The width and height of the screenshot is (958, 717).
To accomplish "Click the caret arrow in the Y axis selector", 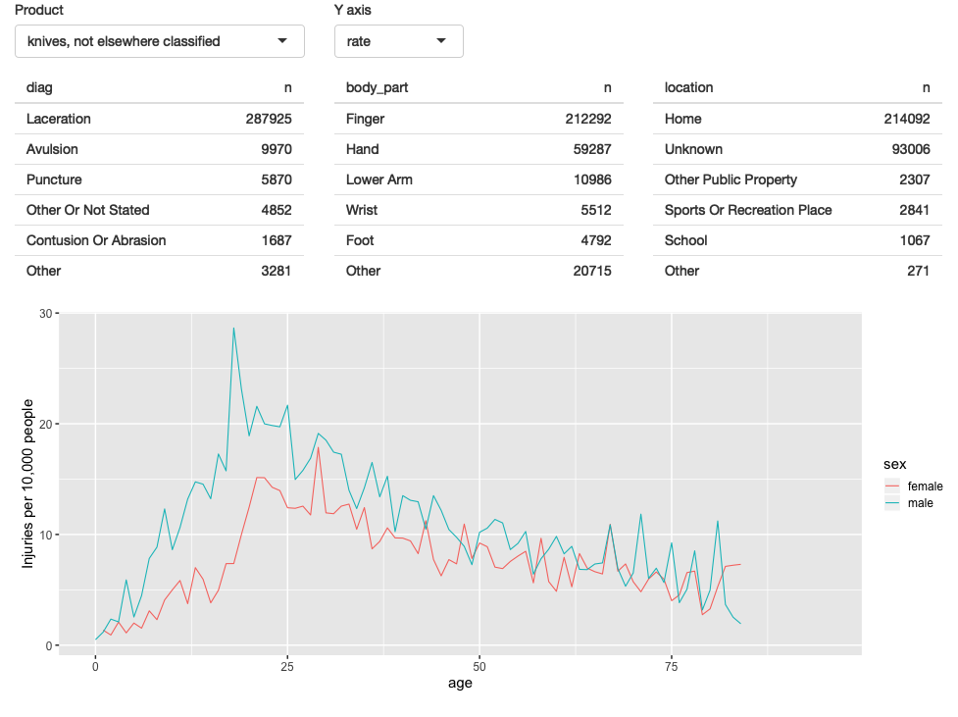I will pos(441,41).
